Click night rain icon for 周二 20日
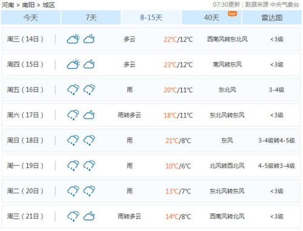 pyautogui.click(x=89, y=191)
